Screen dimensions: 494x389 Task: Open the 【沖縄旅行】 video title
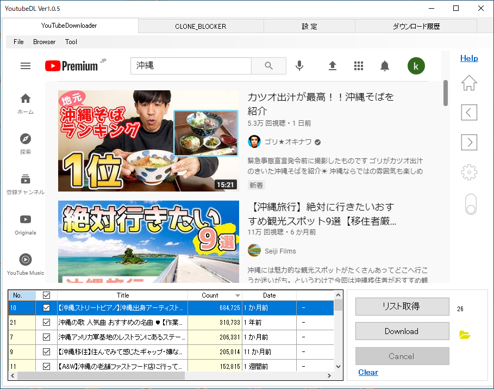click(322, 214)
